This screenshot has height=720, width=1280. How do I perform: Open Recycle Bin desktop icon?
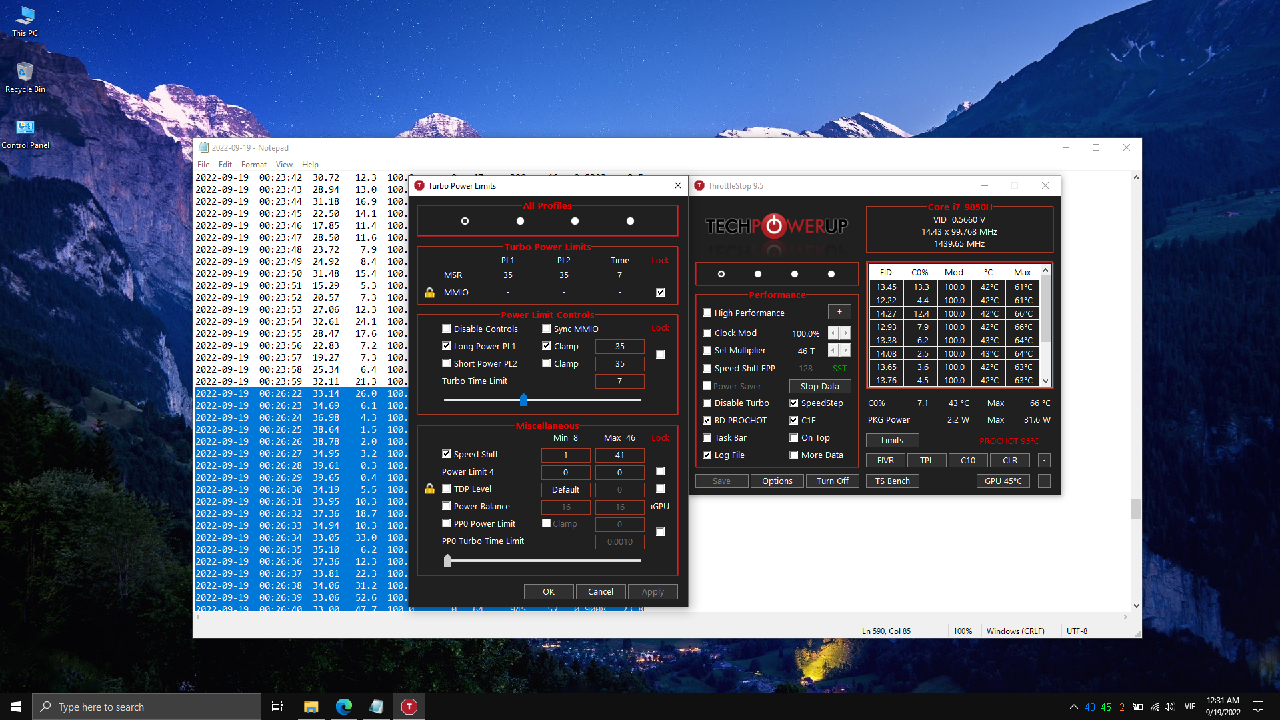pos(25,77)
